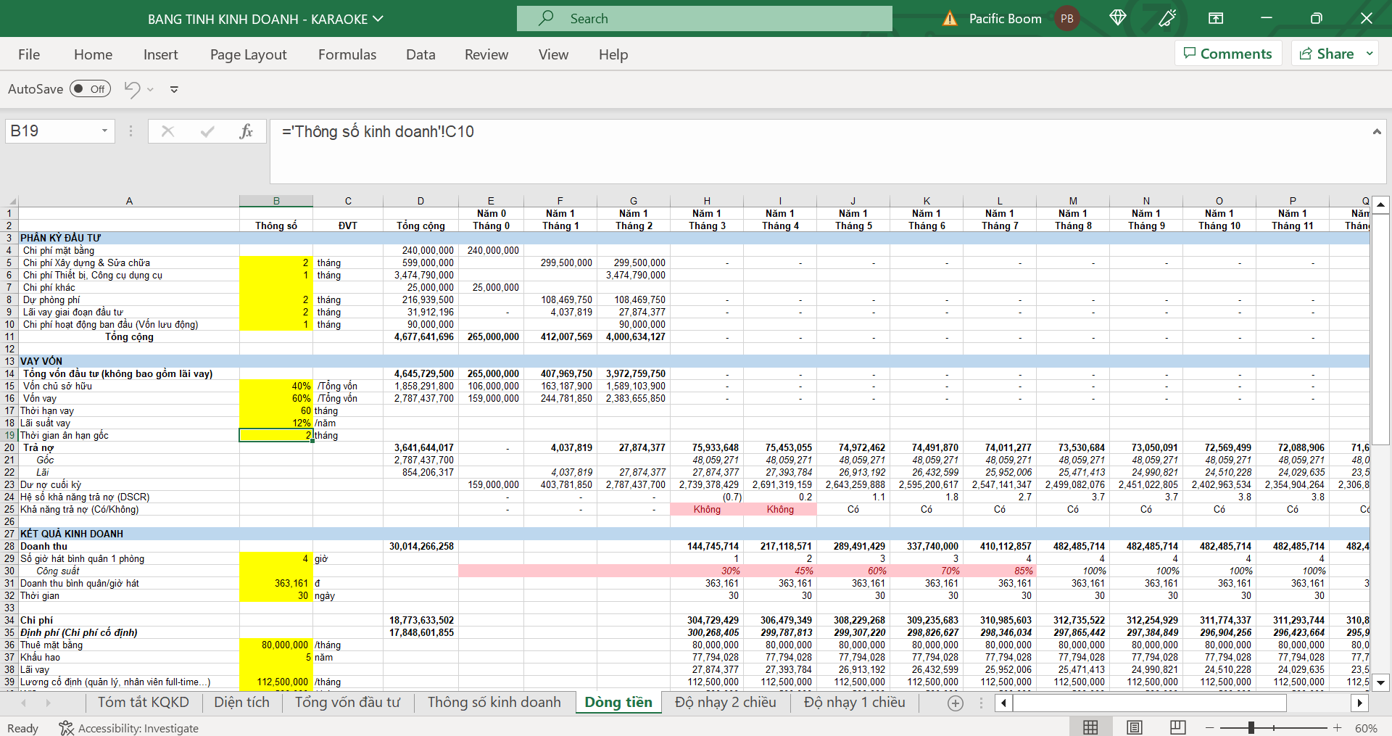
Task: Click the Normal view grid icon
Action: pos(1090,727)
